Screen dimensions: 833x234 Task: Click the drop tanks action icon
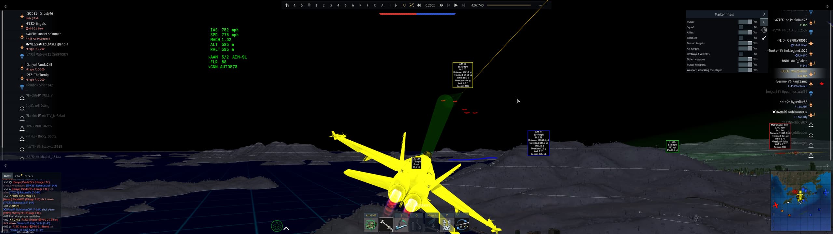click(x=431, y=225)
